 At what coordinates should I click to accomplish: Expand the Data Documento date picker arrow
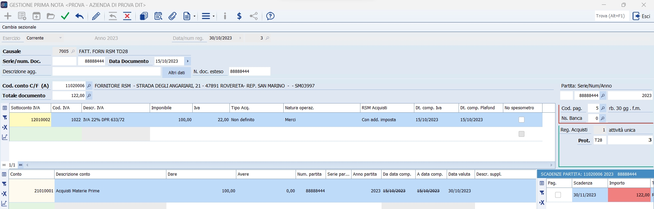[x=188, y=61]
